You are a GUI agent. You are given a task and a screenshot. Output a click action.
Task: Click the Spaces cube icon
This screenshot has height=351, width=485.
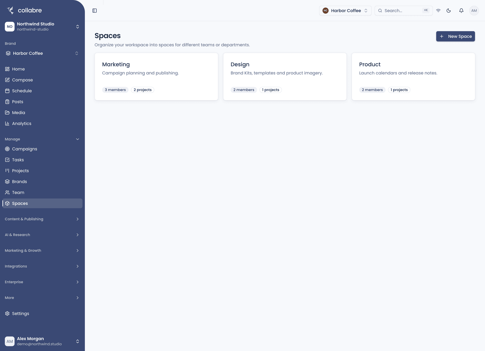[x=7, y=203]
